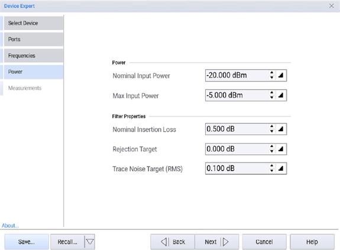Open keypad icon beside Rejection Target
340x250 pixels.
pos(281,149)
